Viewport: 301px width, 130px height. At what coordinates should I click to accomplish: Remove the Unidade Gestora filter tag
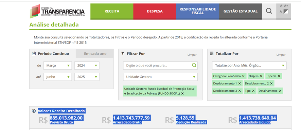tap(182, 94)
